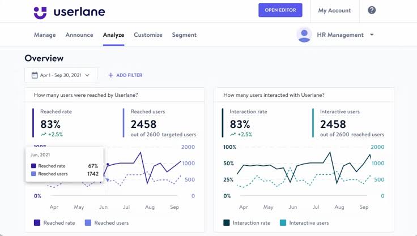Select the Segment tab

(x=184, y=35)
